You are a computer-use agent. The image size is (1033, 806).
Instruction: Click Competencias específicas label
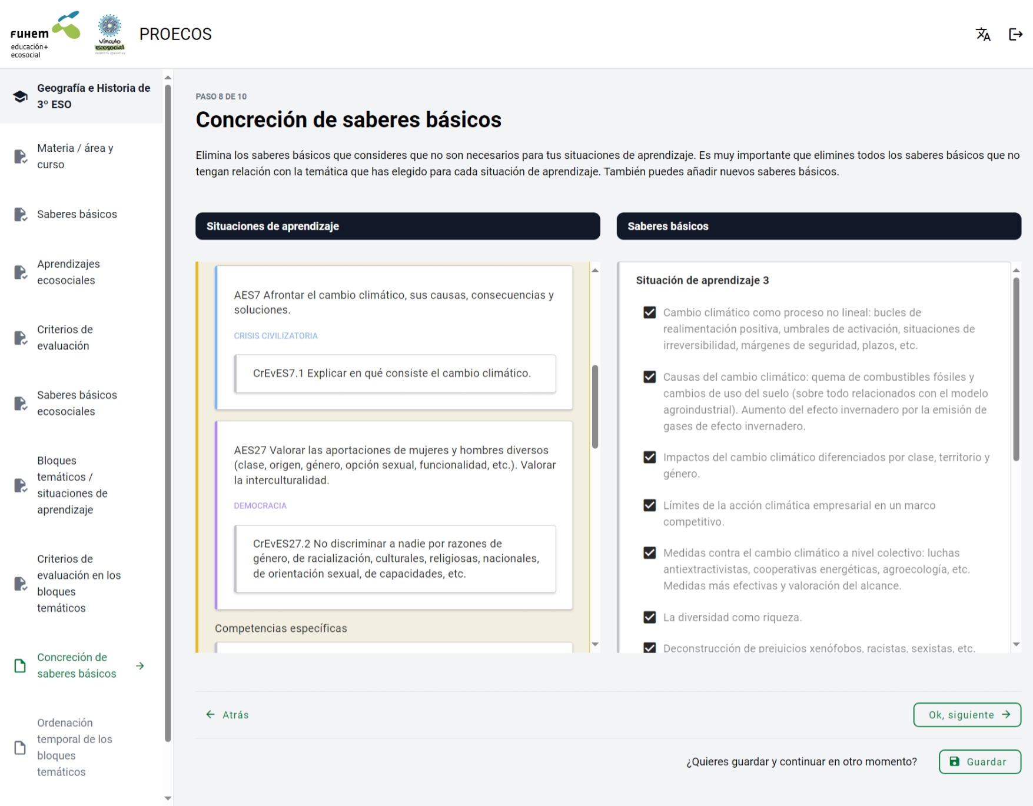(281, 628)
